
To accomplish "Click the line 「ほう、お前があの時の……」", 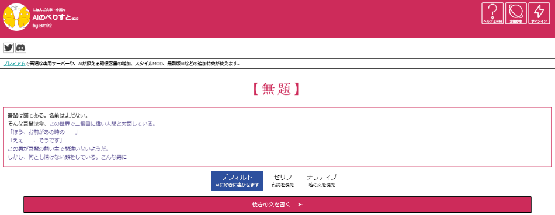I will point(43,132).
